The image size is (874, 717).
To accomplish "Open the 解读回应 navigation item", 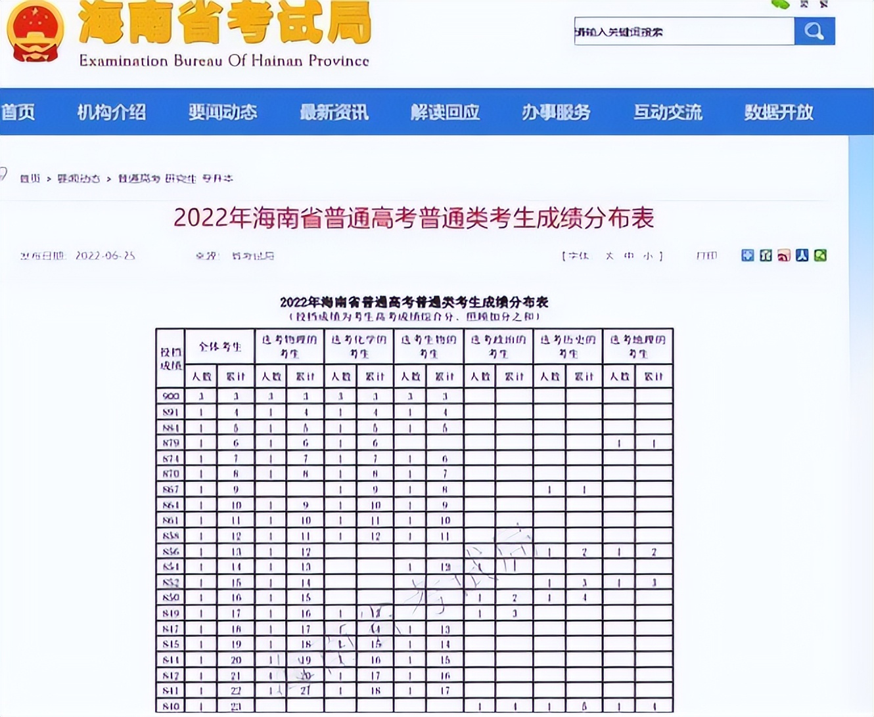I will coord(445,112).
